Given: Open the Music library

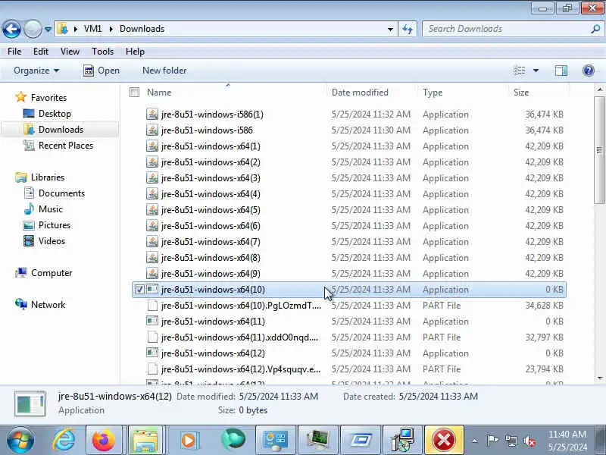Looking at the screenshot, I should coord(43,209).
